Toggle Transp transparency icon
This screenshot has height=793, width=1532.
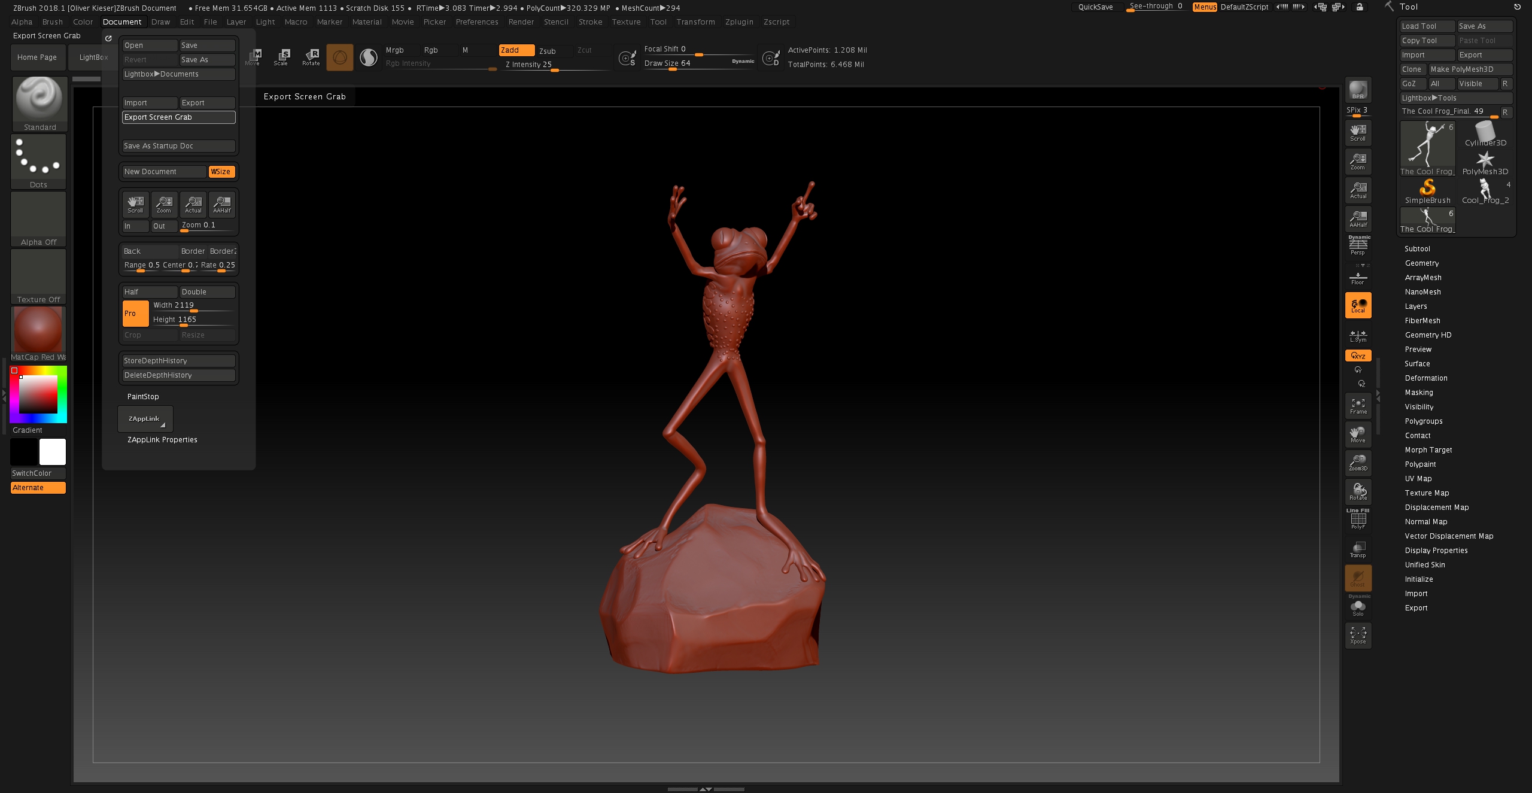(1358, 549)
